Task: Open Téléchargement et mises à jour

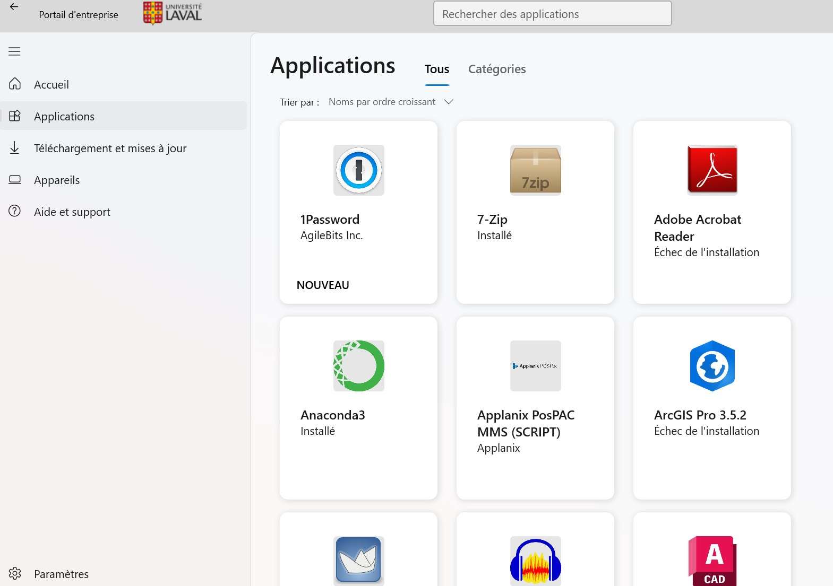Action: pyautogui.click(x=110, y=148)
